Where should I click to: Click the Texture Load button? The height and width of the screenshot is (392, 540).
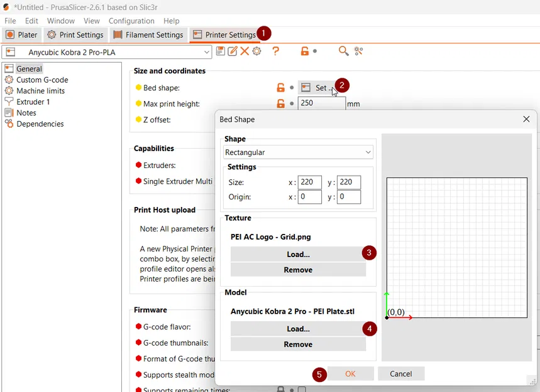[x=298, y=254]
